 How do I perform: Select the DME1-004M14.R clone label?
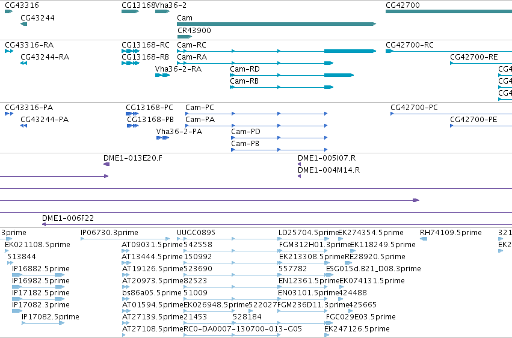point(329,170)
